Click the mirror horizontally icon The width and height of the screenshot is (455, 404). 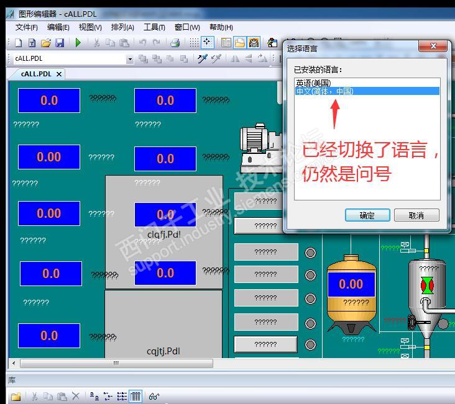point(235,59)
